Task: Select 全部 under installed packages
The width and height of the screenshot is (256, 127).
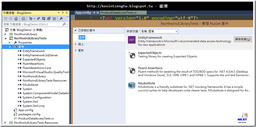Action: 82,37
